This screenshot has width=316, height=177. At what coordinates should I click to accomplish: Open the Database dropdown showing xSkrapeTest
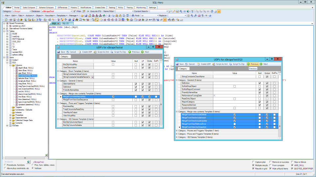tap(71, 11)
